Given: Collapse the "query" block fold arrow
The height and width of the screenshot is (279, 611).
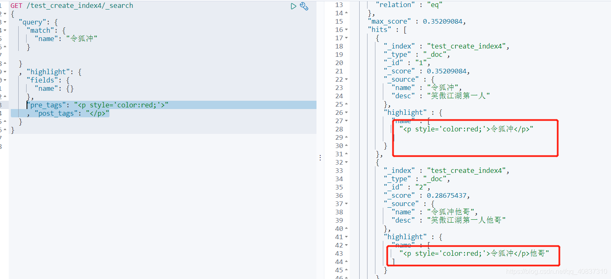Looking at the screenshot, I should coord(5,22).
